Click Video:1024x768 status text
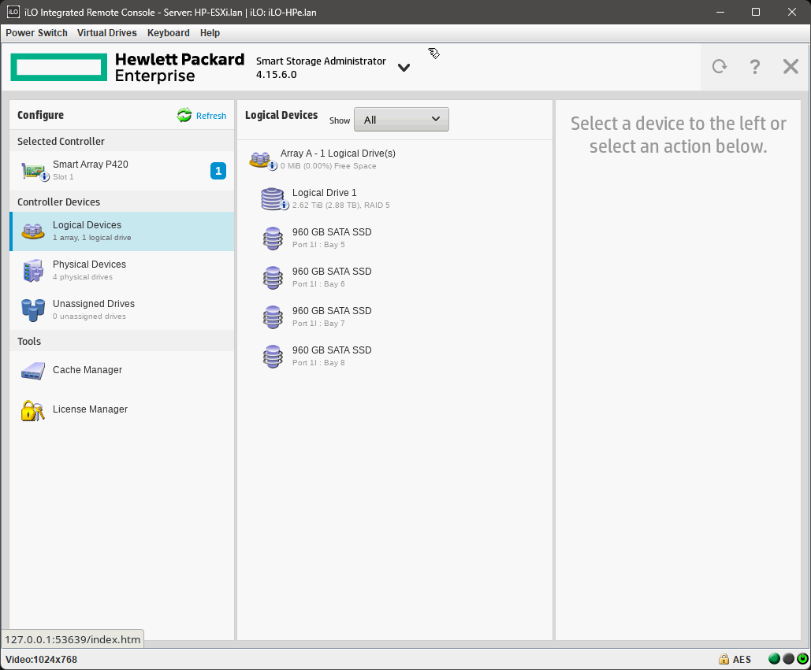Screen dimensions: 811x670 [x=41, y=659]
